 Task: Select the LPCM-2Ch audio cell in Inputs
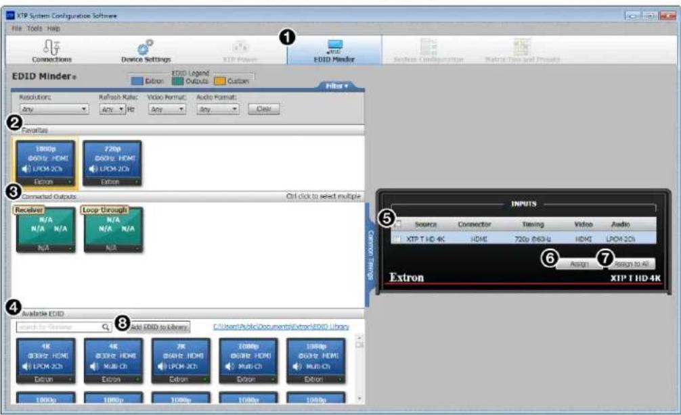click(621, 239)
